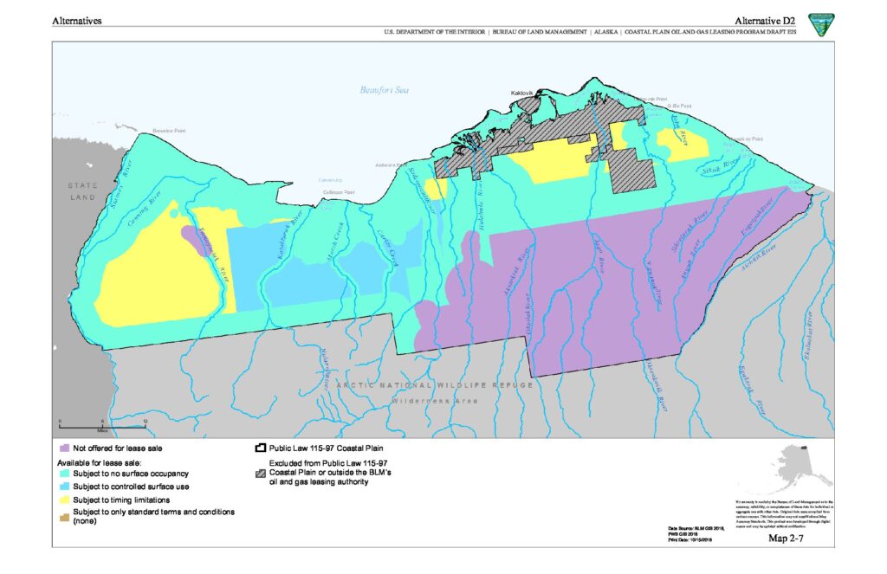Click the 'Wilderness Area' label
887x574 pixels.
pos(430,402)
